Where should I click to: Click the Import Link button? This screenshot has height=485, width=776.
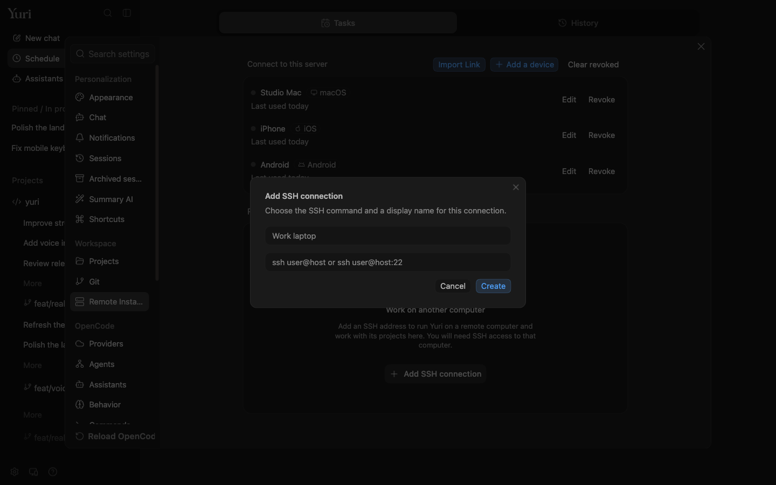coord(459,65)
